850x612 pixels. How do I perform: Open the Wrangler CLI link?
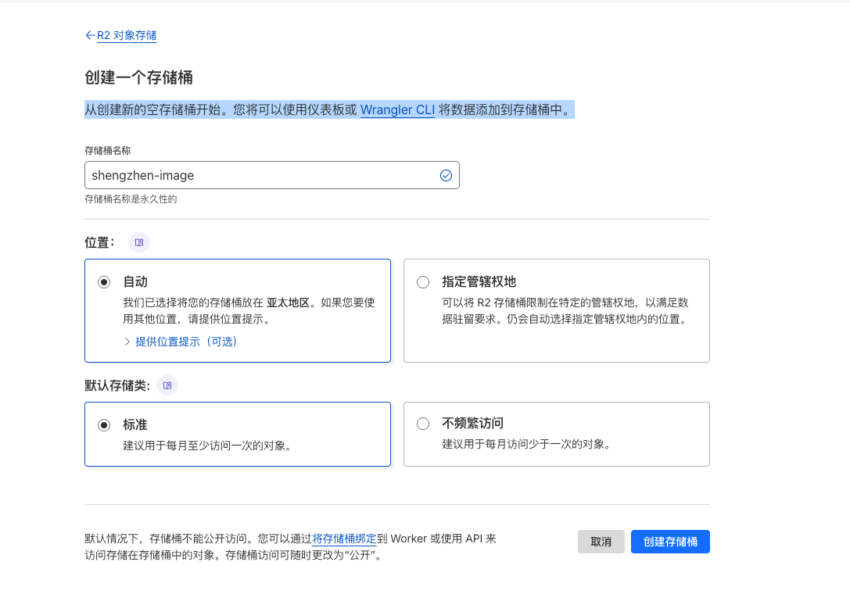tap(397, 109)
